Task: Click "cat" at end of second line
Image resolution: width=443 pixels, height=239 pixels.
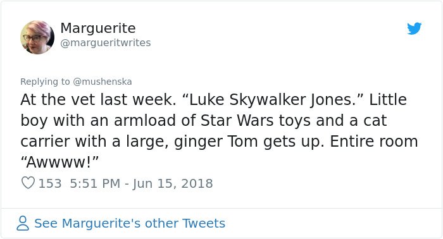Action: 375,121
